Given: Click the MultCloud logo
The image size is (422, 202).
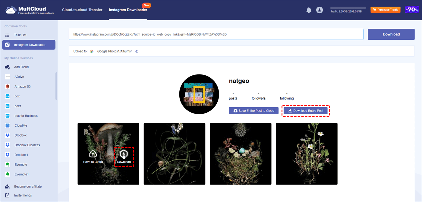Looking at the screenshot, I should [30, 10].
